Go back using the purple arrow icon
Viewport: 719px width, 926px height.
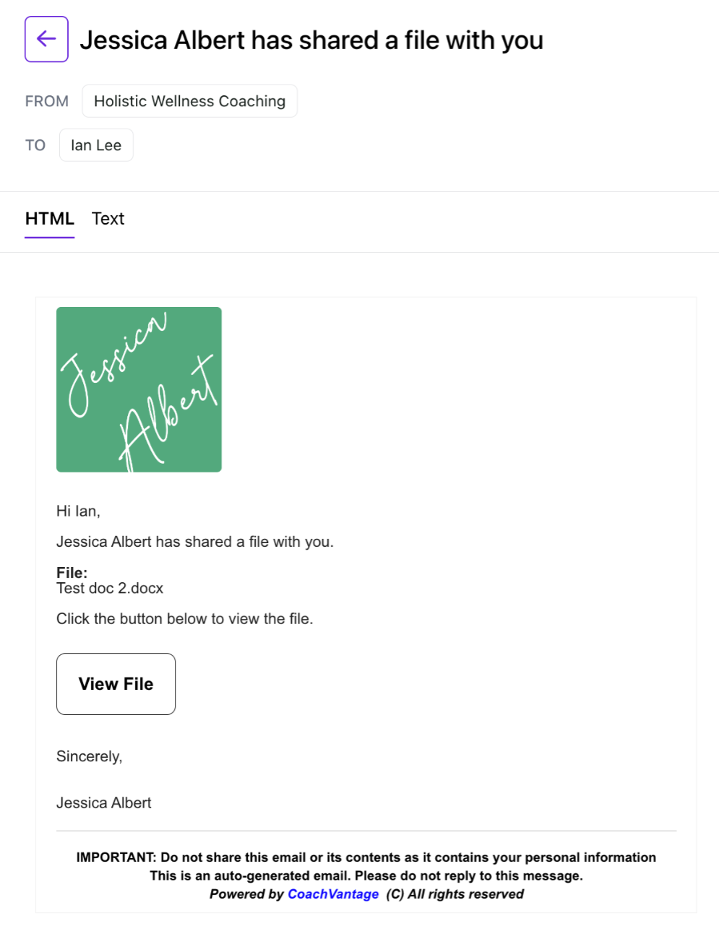pyautogui.click(x=46, y=39)
